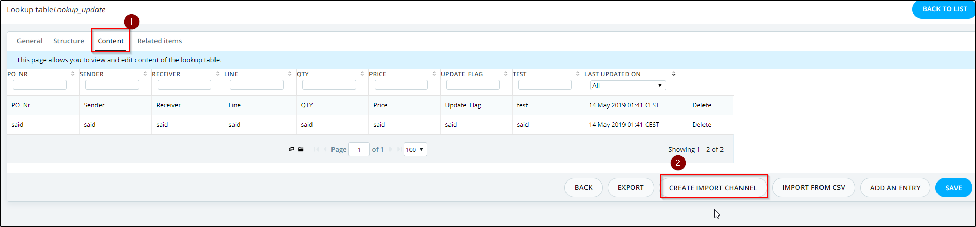The height and width of the screenshot is (227, 976).
Task: Delete the 'said' row
Action: click(701, 125)
